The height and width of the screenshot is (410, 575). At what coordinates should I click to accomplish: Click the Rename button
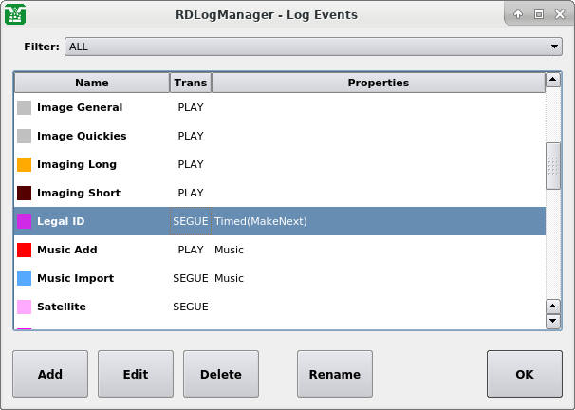[x=335, y=375]
